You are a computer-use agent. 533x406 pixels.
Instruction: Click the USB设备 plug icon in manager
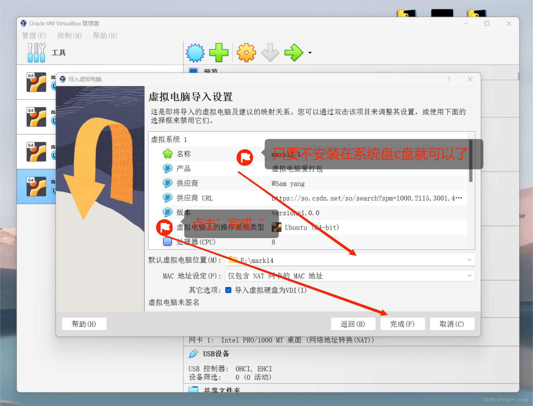(193, 354)
